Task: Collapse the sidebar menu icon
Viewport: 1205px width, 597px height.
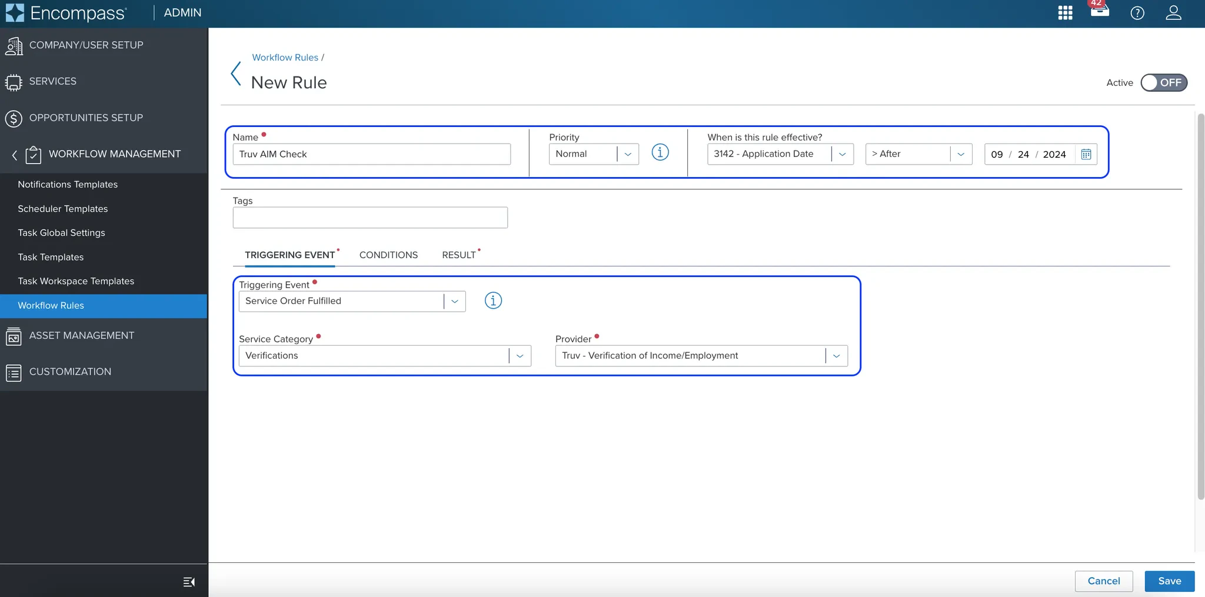Action: [189, 582]
